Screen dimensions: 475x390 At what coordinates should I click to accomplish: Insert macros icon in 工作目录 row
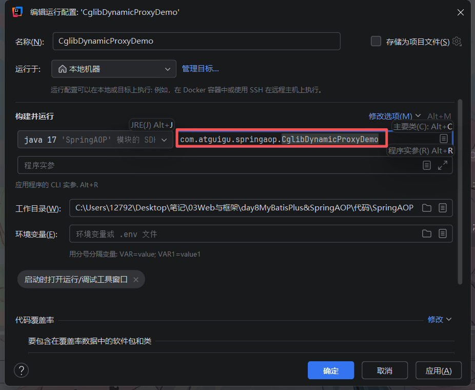coord(443,208)
